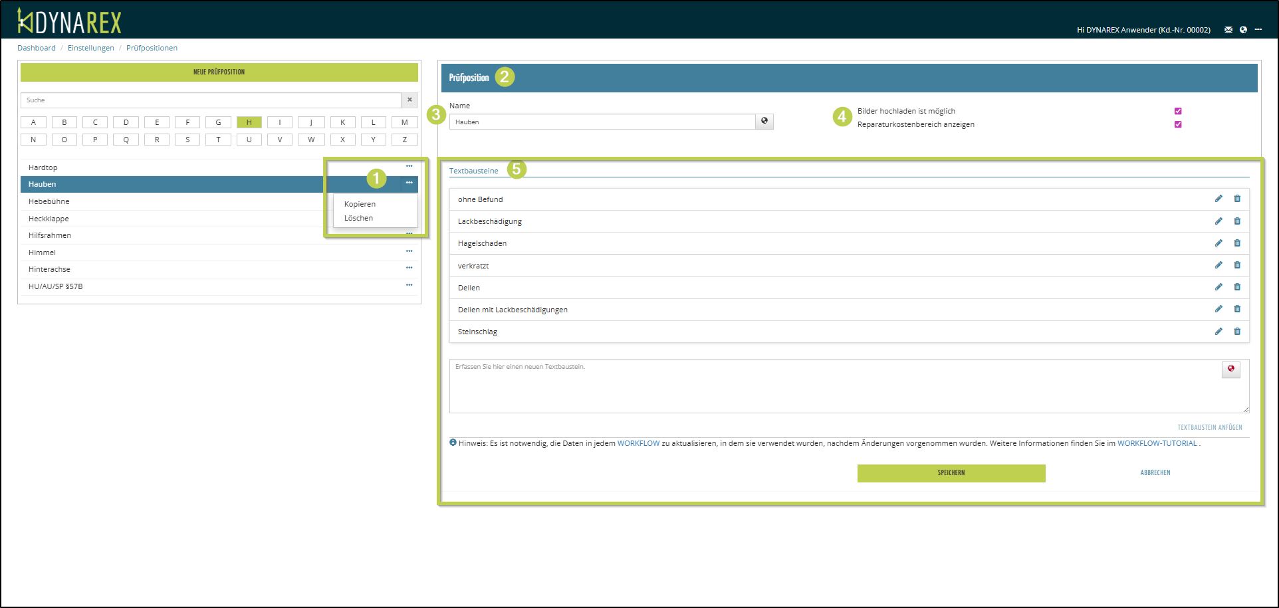The image size is (1279, 608).
Task: Open header three-dot user menu
Action: (x=1258, y=30)
